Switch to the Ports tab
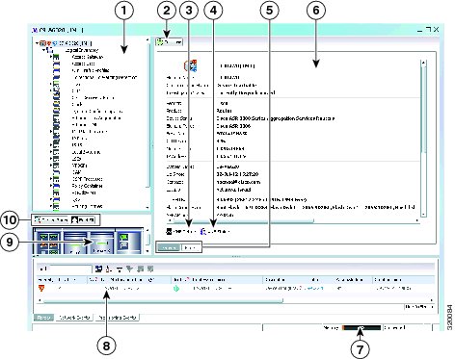455x359 pixels. pyautogui.click(x=191, y=247)
